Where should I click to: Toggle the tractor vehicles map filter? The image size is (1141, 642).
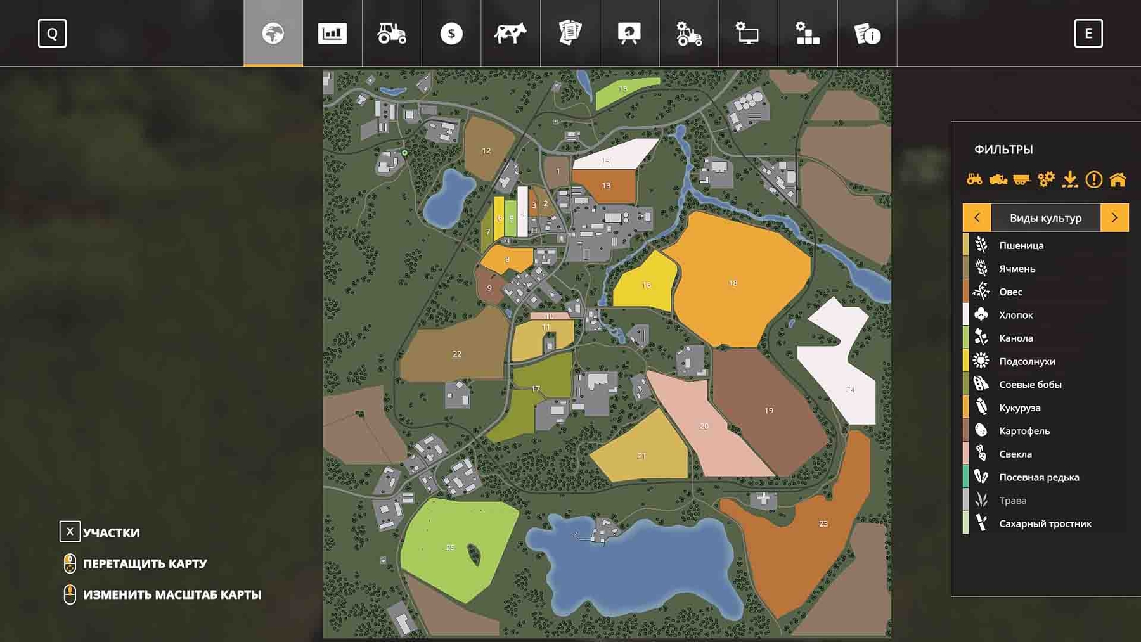(x=974, y=180)
